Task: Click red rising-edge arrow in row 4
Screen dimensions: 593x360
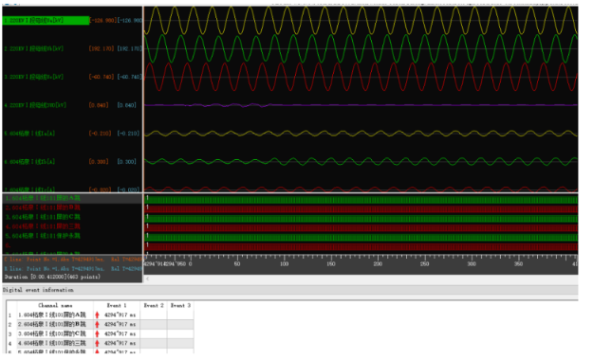Action: 97,343
